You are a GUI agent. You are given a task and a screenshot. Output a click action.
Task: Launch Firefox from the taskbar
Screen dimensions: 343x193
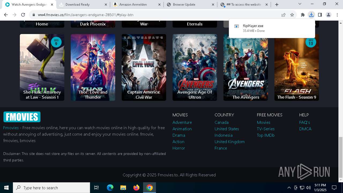click(x=136, y=188)
